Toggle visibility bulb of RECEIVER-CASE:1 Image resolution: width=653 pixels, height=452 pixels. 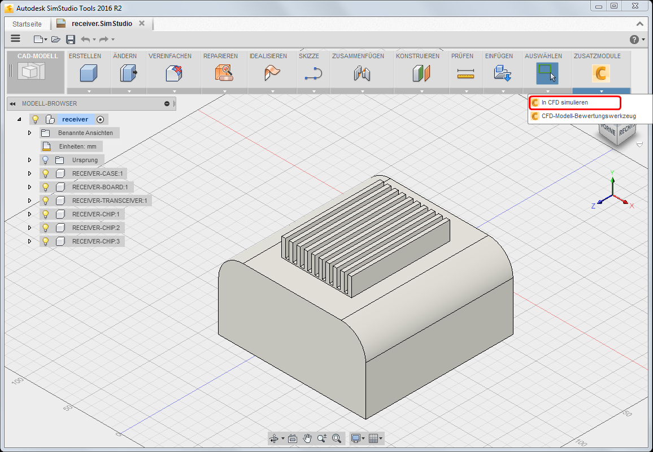pos(46,173)
